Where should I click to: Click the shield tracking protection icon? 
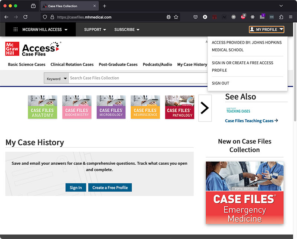tap(45, 17)
